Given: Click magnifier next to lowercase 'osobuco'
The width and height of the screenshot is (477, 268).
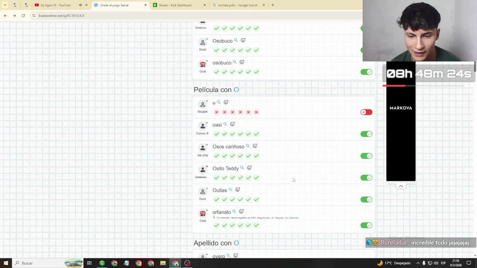Looking at the screenshot, I should pyautogui.click(x=234, y=63).
